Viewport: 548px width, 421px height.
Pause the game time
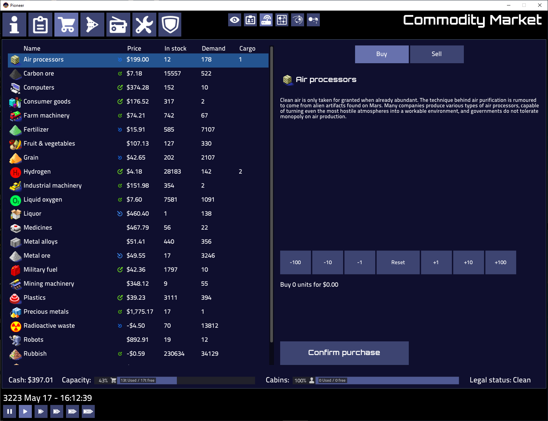(x=9, y=411)
